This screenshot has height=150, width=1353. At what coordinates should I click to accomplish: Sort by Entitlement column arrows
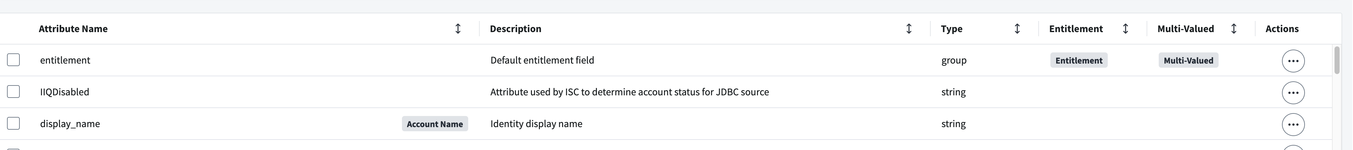pyautogui.click(x=1125, y=29)
